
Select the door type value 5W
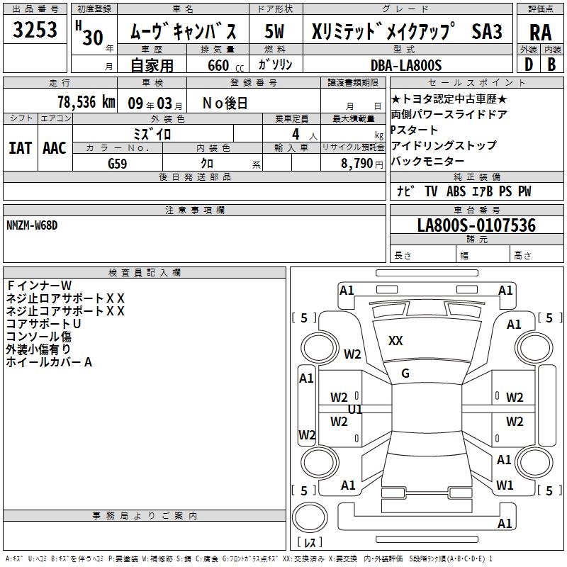[274, 31]
